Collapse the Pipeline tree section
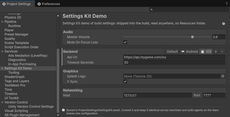 pos(2,22)
